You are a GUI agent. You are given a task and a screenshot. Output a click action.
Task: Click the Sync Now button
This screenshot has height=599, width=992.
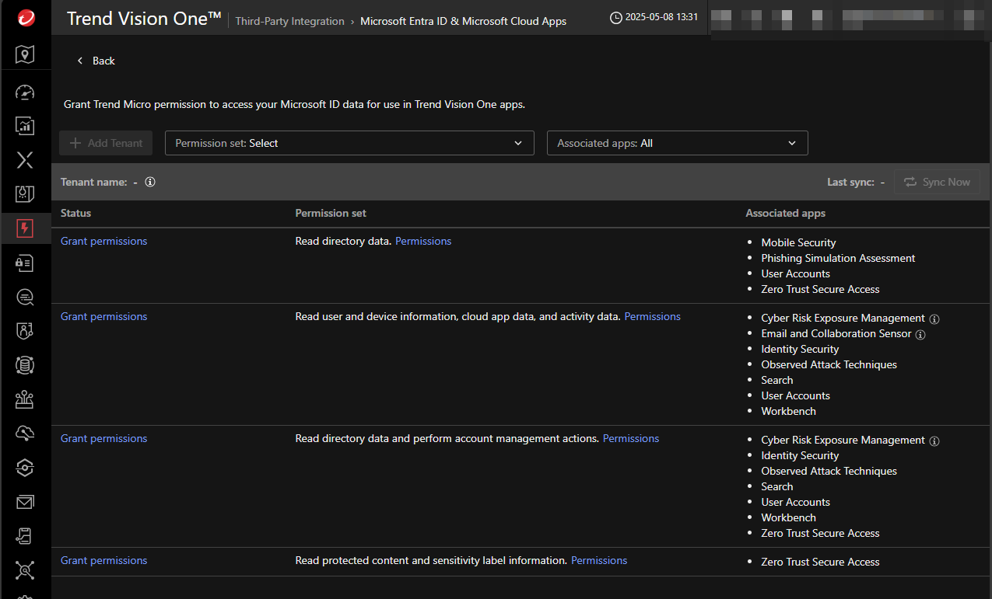pyautogui.click(x=937, y=182)
